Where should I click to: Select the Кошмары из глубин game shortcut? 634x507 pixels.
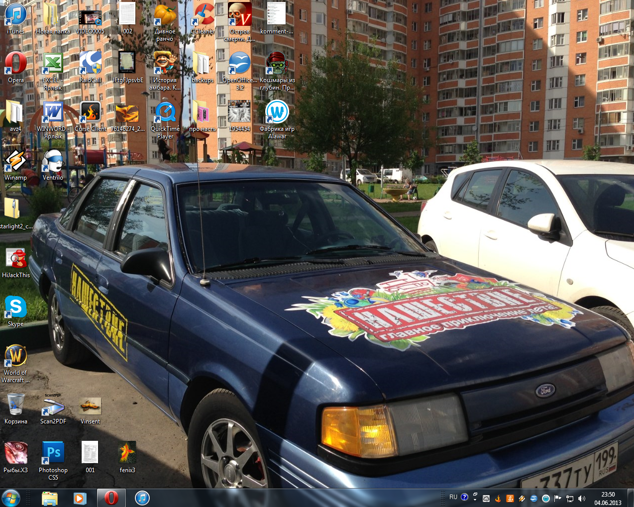point(277,71)
